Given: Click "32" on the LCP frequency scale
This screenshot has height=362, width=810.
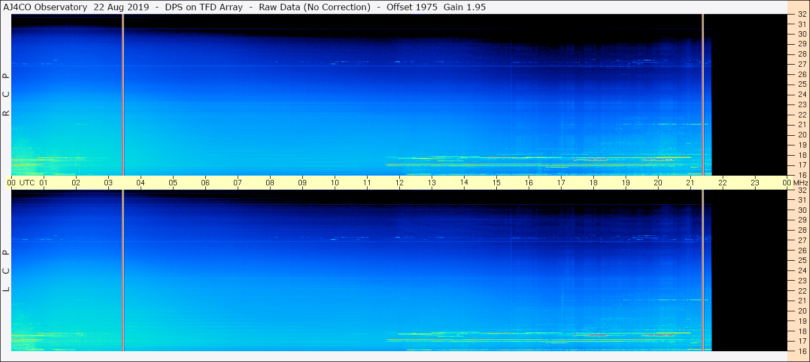Looking at the screenshot, I should click(x=801, y=190).
